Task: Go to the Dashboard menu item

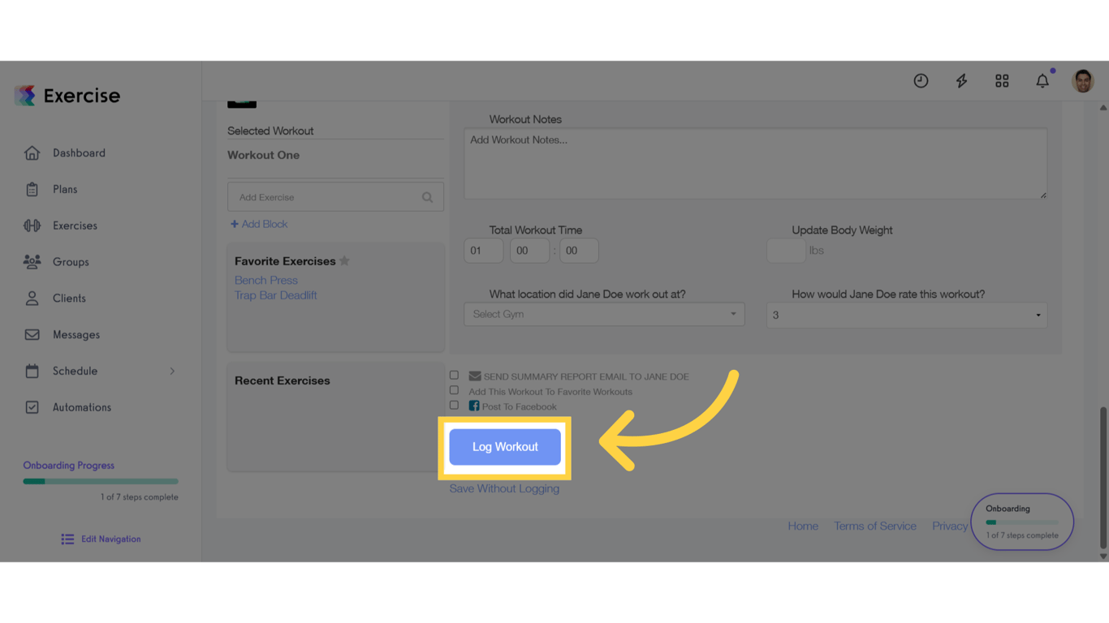Action: point(79,153)
